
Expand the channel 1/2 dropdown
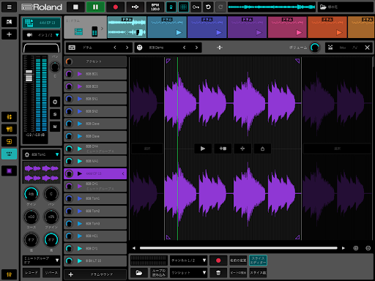[188, 261]
